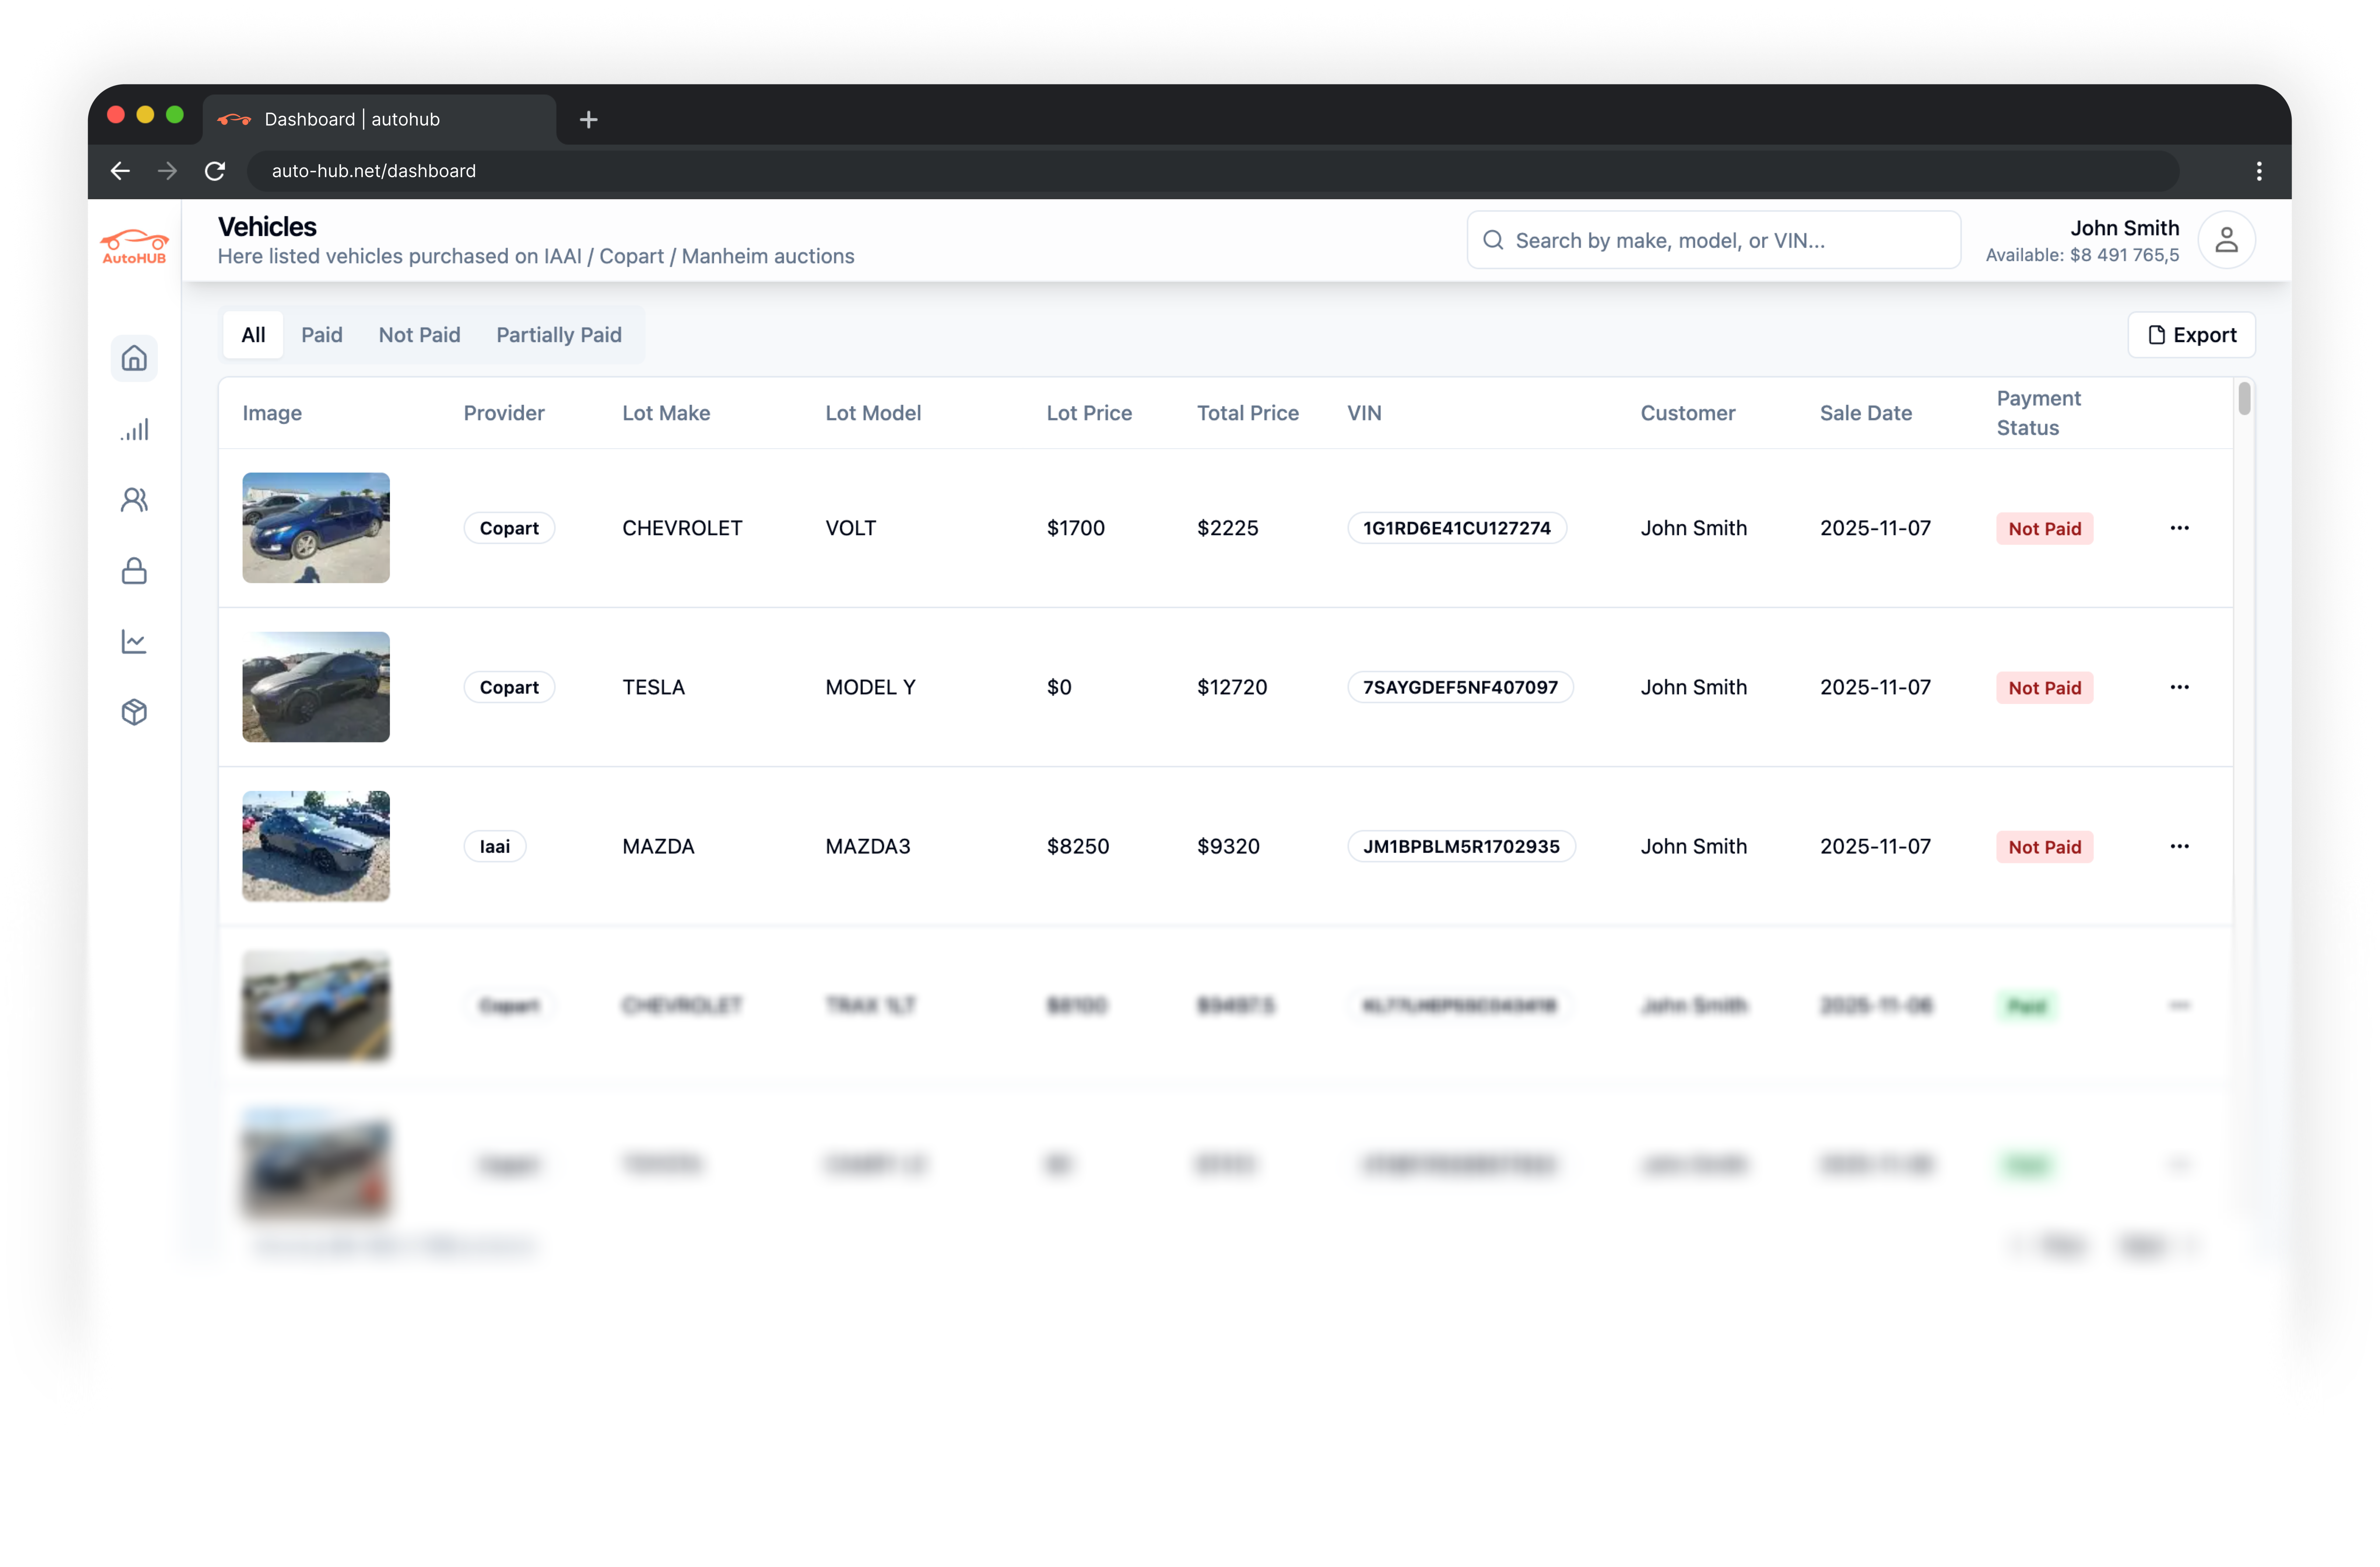Click the AutoHUB logo
Viewport: 2380px width, 1567px height.
[x=134, y=246]
